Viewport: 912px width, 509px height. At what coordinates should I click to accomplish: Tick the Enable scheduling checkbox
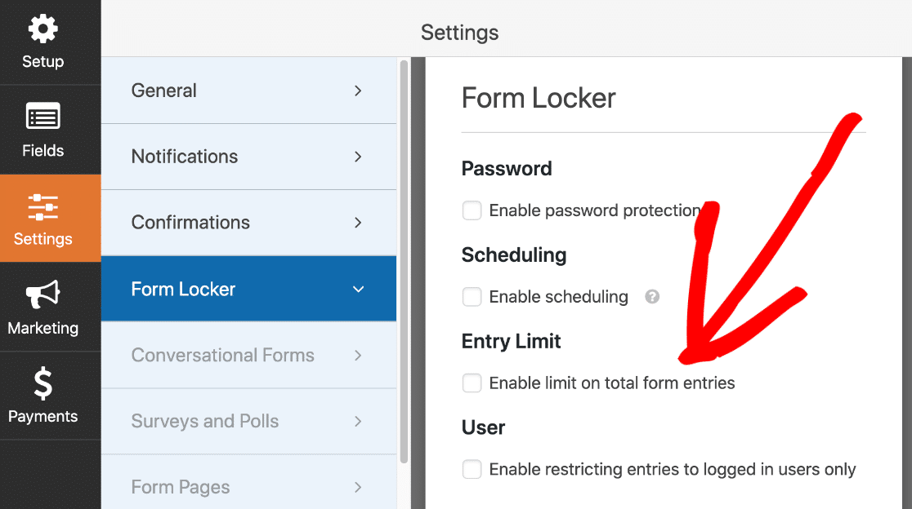(x=472, y=297)
